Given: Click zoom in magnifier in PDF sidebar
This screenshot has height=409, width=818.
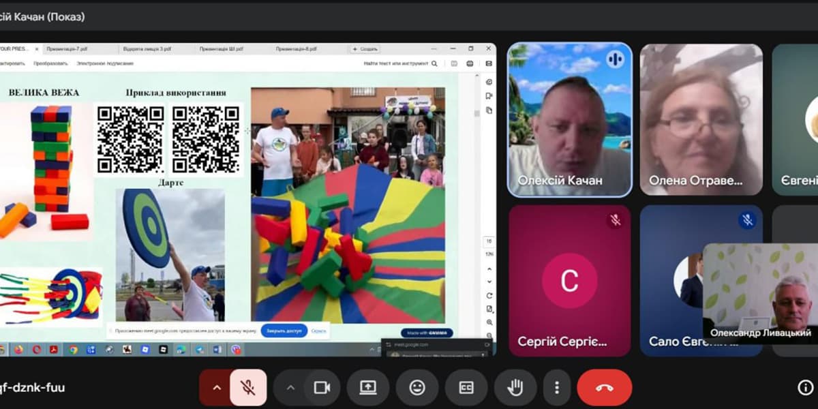Looking at the screenshot, I should tap(489, 322).
